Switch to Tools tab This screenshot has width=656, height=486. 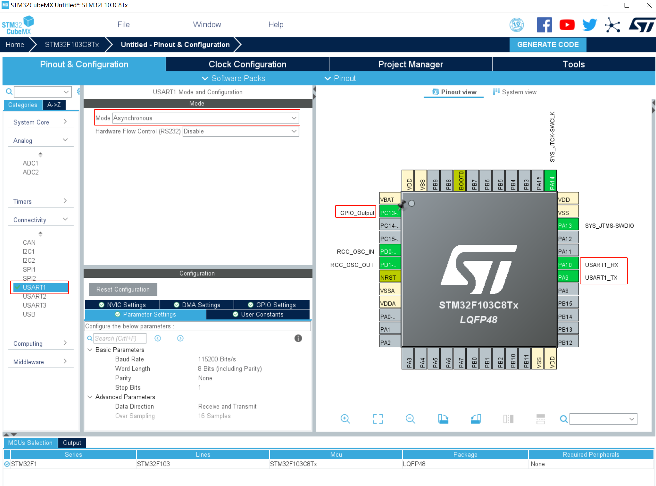[x=574, y=64]
